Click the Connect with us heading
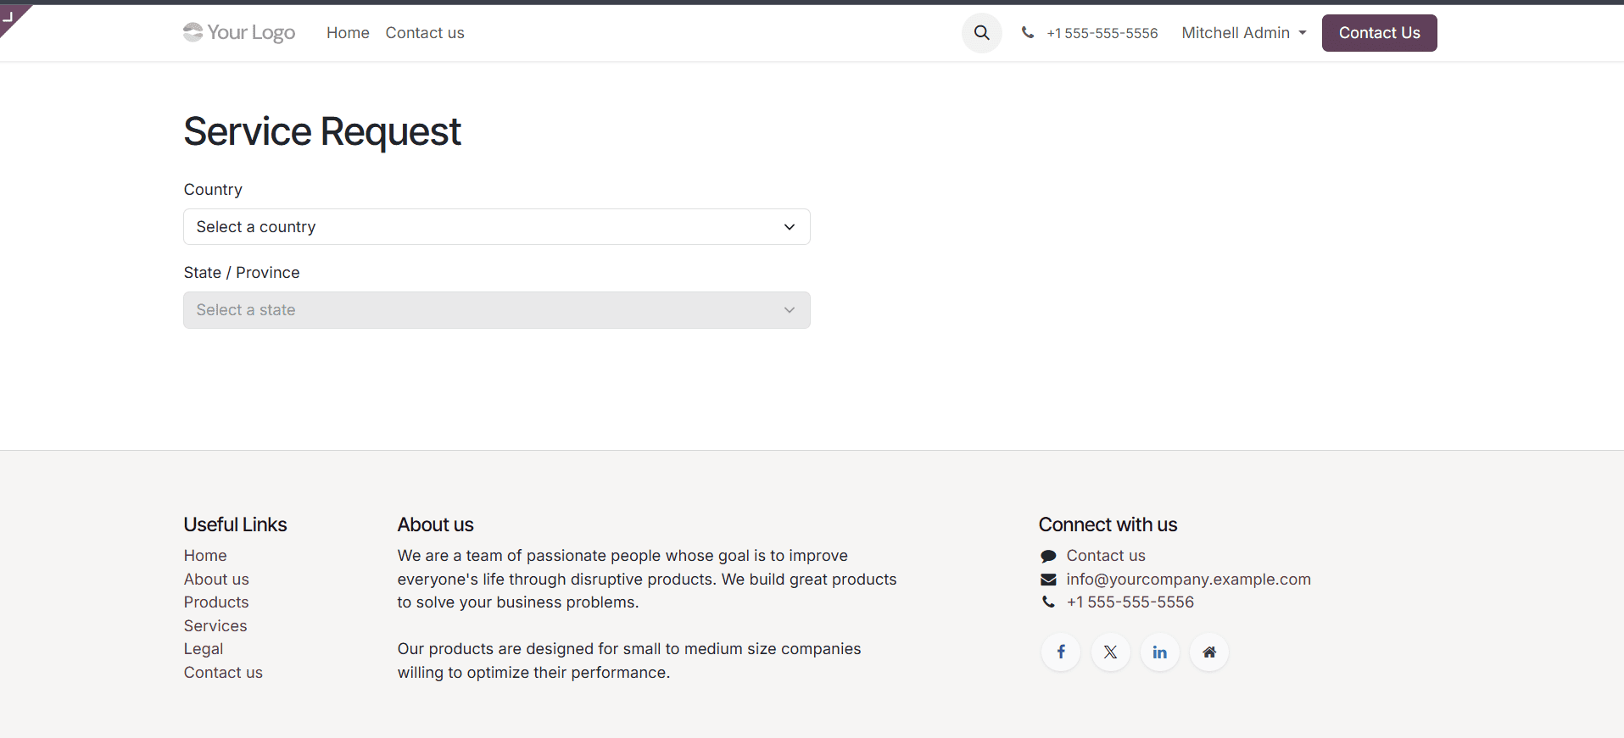1624x738 pixels. (x=1108, y=524)
